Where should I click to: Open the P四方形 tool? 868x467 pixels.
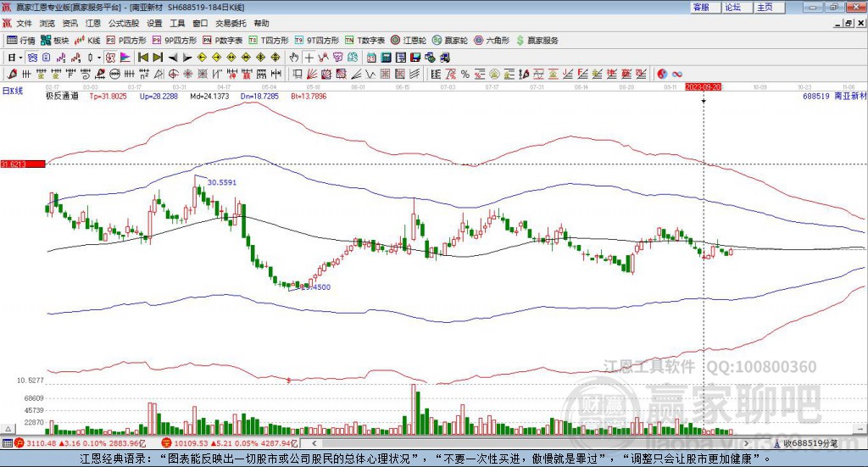coord(126,41)
